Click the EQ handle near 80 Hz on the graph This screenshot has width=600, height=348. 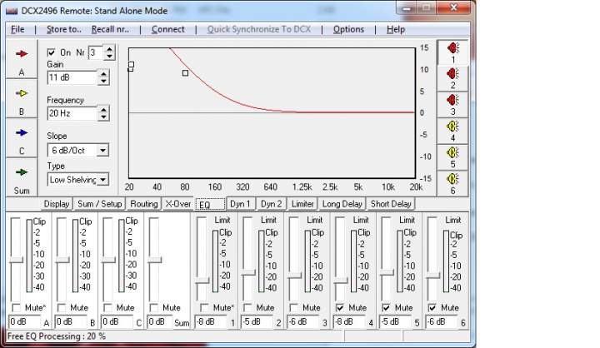(185, 72)
